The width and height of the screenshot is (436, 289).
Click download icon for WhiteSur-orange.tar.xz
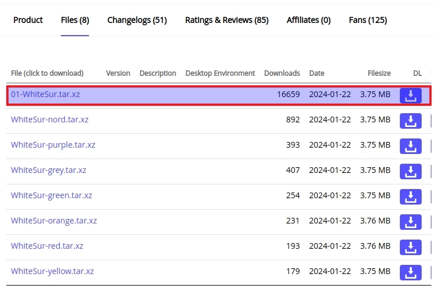click(410, 222)
